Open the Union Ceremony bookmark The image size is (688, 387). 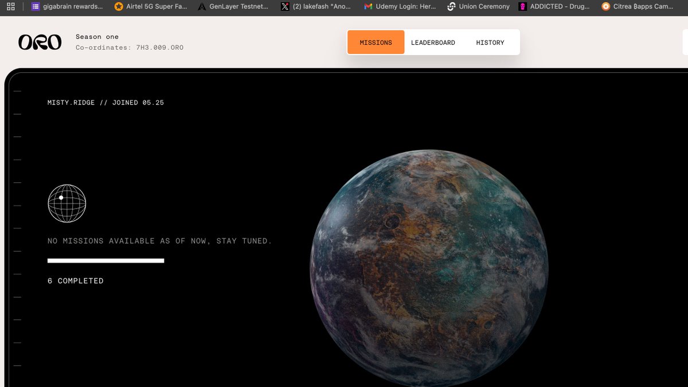478,6
